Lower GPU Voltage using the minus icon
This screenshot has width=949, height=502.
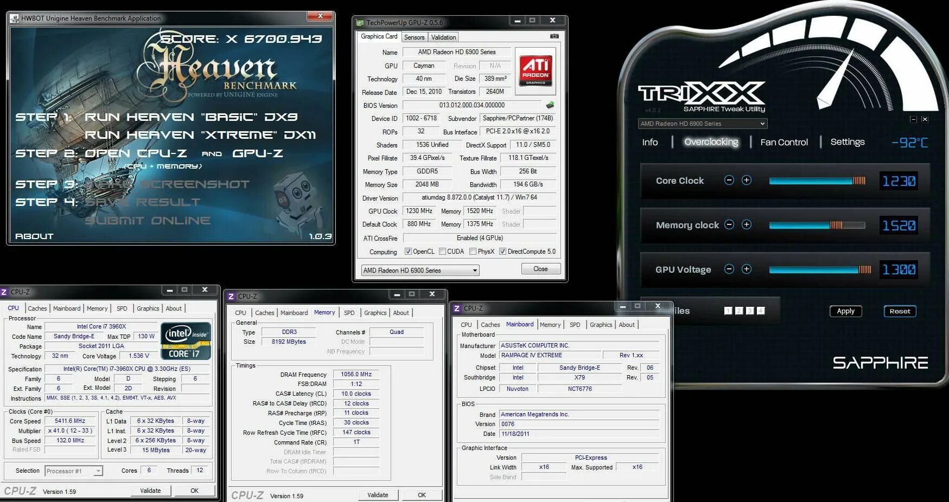click(x=729, y=269)
